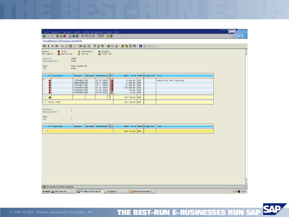Click the system tray clock showing 10:42
This screenshot has width=289, height=217.
point(244,192)
